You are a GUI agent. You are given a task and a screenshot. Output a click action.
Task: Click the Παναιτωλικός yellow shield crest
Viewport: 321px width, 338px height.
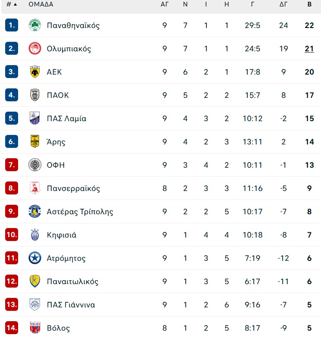coord(34,281)
